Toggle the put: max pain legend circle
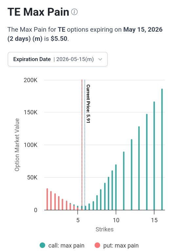Image resolution: width=177 pixels, height=251 pixels. (x=97, y=245)
